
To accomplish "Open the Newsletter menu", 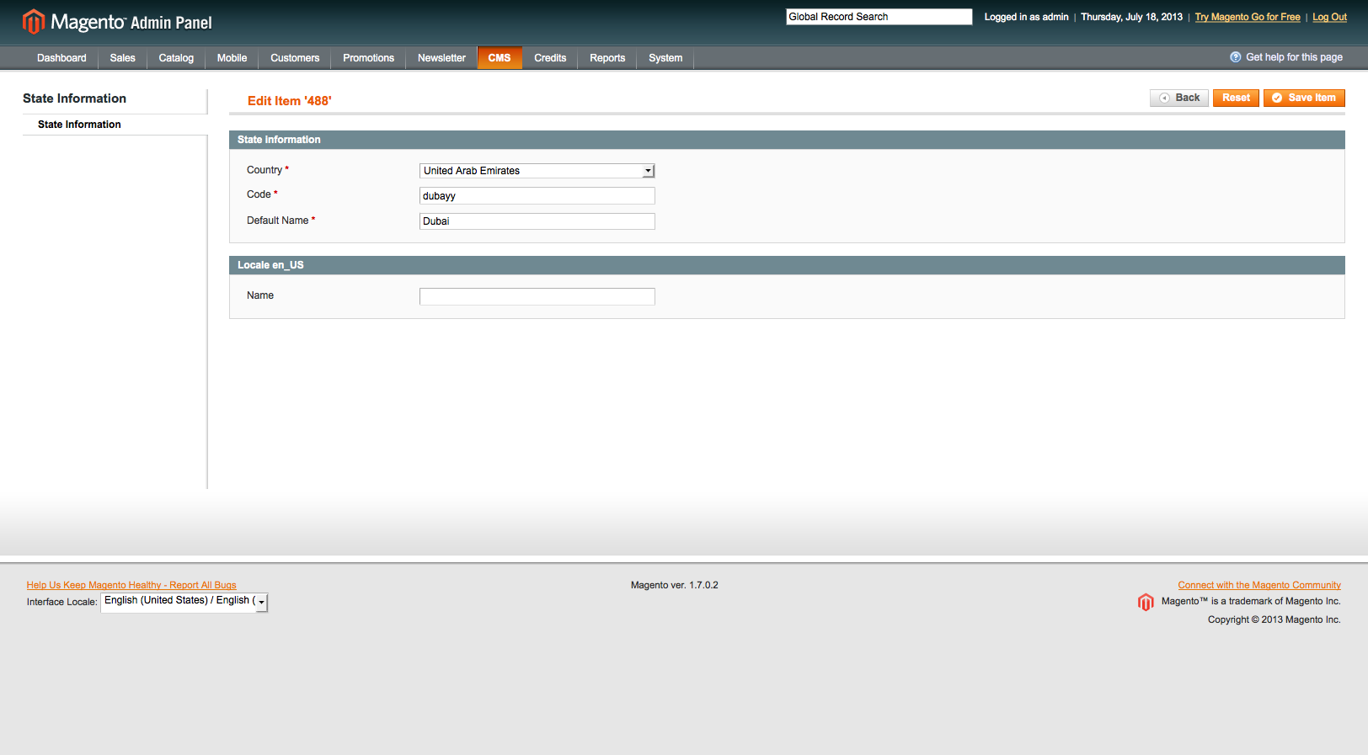I will (441, 58).
